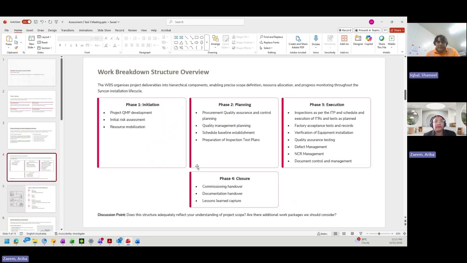Open the Section dropdown

45,48
